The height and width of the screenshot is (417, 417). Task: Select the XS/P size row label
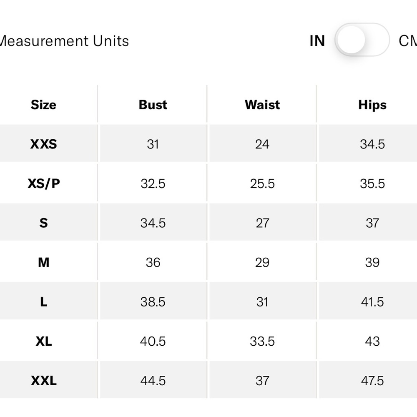pos(44,183)
